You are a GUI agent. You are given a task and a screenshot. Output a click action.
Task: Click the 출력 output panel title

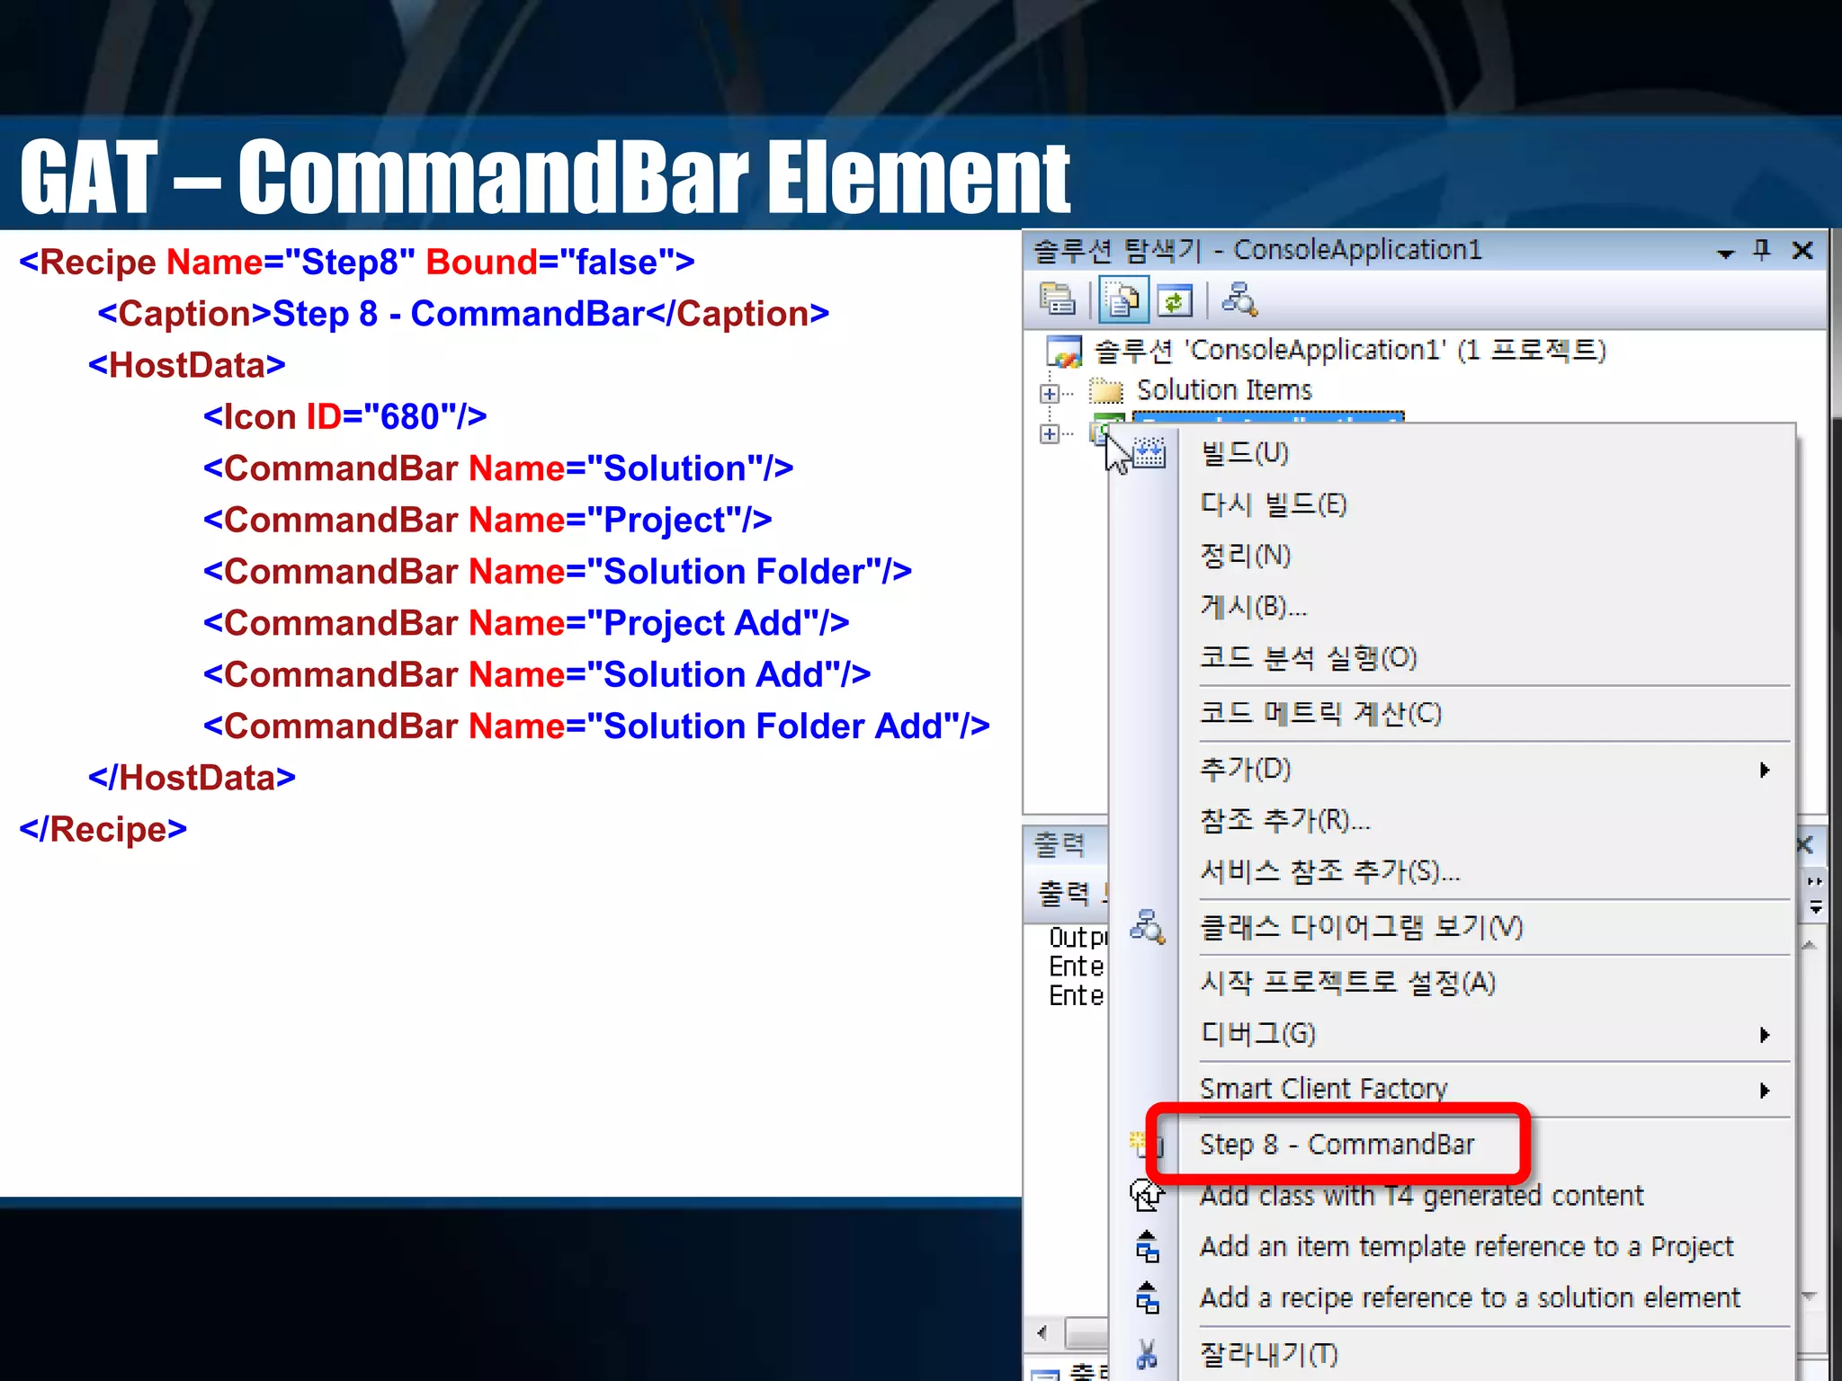pyautogui.click(x=1060, y=843)
